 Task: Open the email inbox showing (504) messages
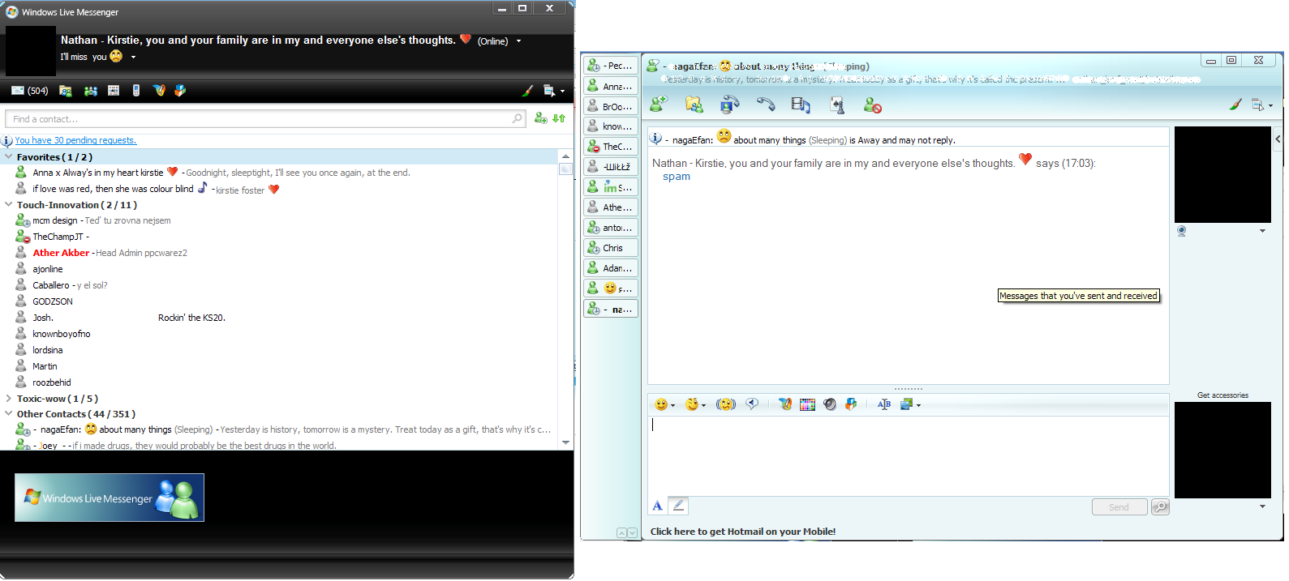point(29,91)
